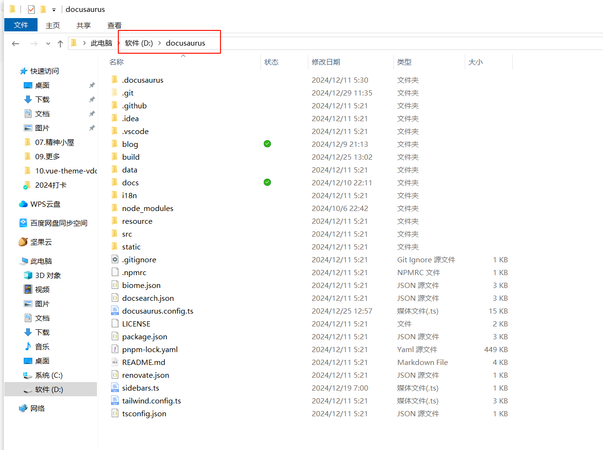Select the .gitignore gear file icon
Viewport: 603px width, 450px height.
(x=115, y=259)
